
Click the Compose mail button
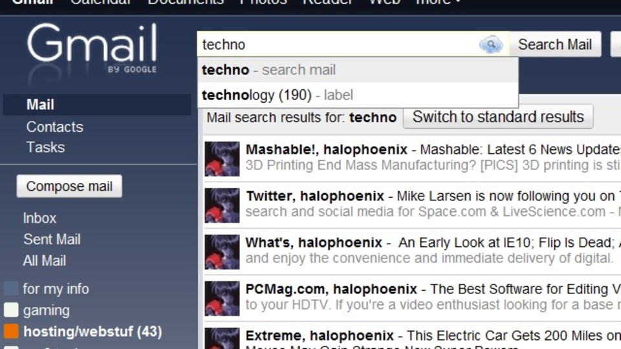point(69,186)
